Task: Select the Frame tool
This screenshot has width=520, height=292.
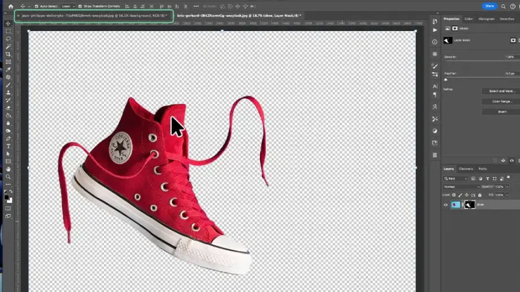Action: [8, 62]
